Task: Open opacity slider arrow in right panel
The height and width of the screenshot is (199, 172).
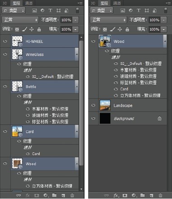Action: point(163,20)
